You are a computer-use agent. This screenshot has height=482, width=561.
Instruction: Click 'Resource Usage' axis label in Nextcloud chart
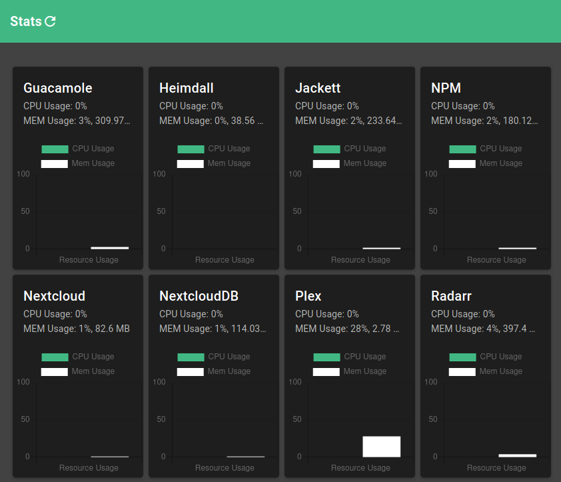point(89,468)
